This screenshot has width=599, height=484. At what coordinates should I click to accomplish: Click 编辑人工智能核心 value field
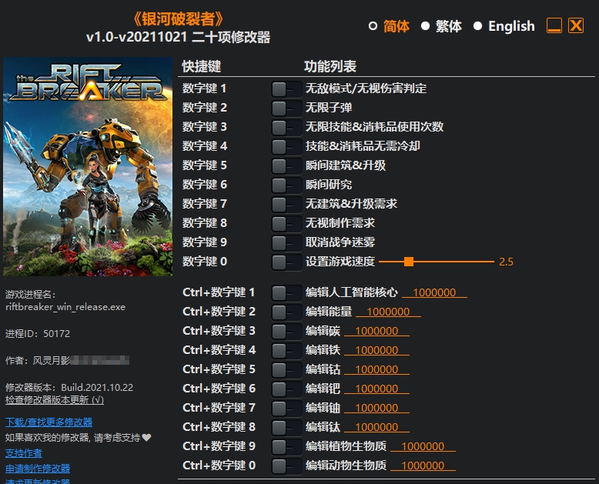[x=434, y=292]
